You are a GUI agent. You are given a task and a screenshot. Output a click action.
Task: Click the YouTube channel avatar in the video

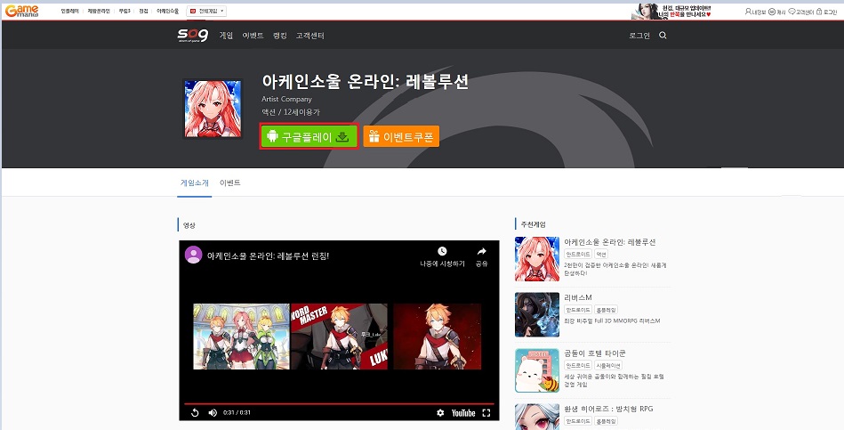[193, 255]
